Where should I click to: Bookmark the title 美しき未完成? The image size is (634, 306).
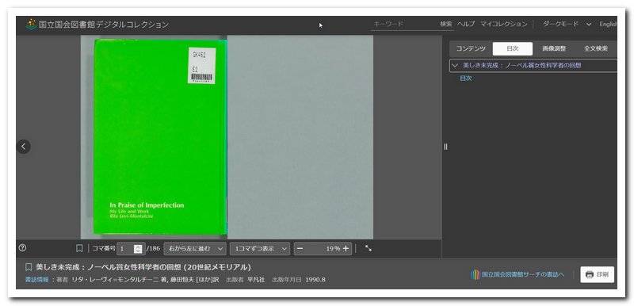tap(29, 267)
